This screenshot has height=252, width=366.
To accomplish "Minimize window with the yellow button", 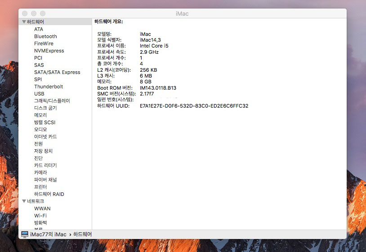I will coord(34,14).
